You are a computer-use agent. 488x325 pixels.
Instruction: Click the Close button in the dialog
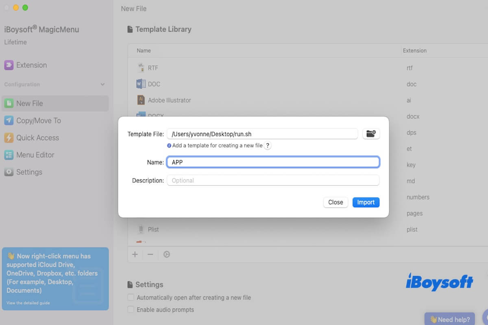click(335, 202)
